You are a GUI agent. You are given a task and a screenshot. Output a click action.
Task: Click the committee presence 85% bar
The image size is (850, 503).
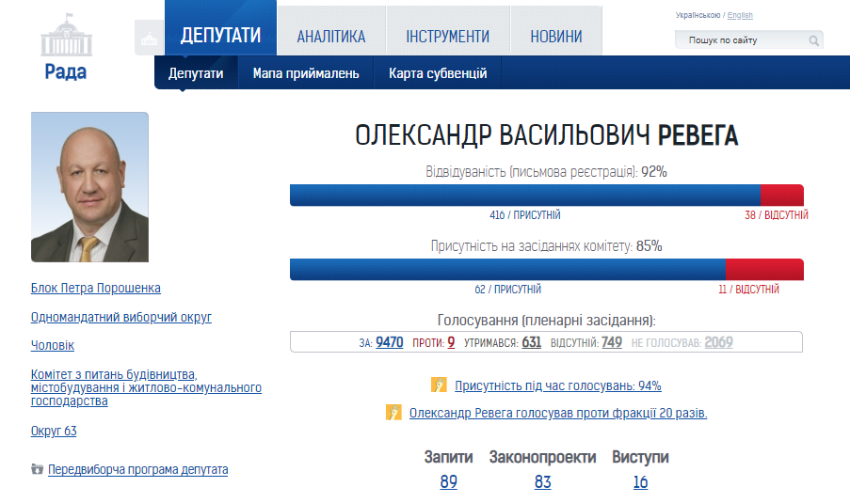[x=546, y=270]
